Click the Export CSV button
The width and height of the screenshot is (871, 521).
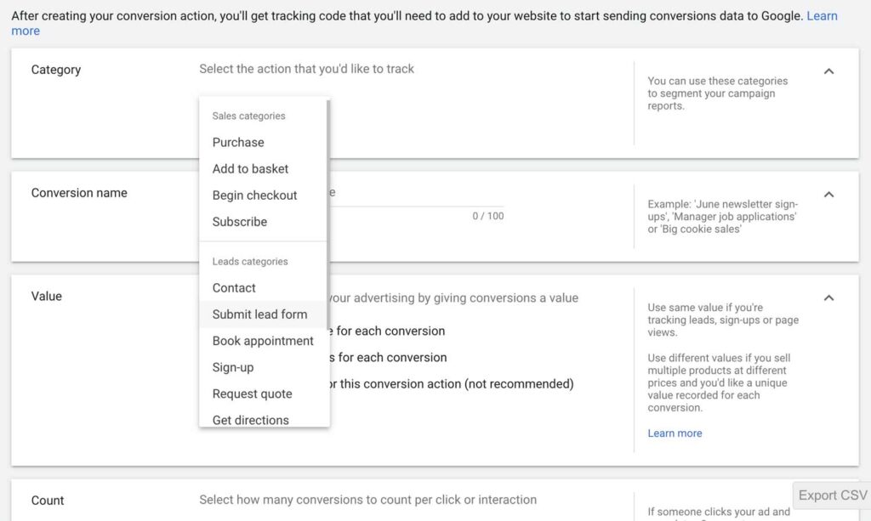pos(831,495)
